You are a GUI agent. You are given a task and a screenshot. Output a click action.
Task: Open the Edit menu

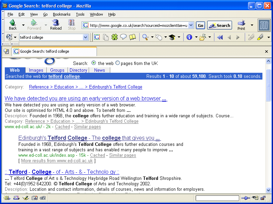pos(21,14)
